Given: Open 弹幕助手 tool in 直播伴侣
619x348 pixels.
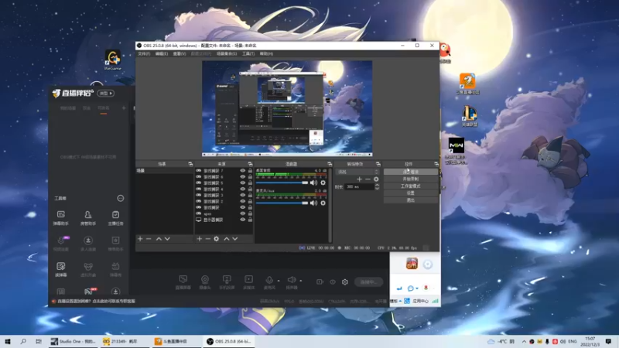Looking at the screenshot, I should (x=61, y=217).
